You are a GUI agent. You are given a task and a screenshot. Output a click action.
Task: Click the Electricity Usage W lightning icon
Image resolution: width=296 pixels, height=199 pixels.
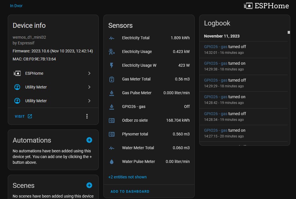[112, 65]
